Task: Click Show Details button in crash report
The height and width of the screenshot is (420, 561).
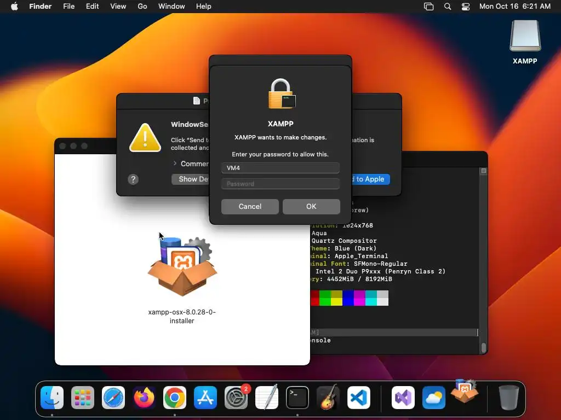Action: [x=190, y=179]
